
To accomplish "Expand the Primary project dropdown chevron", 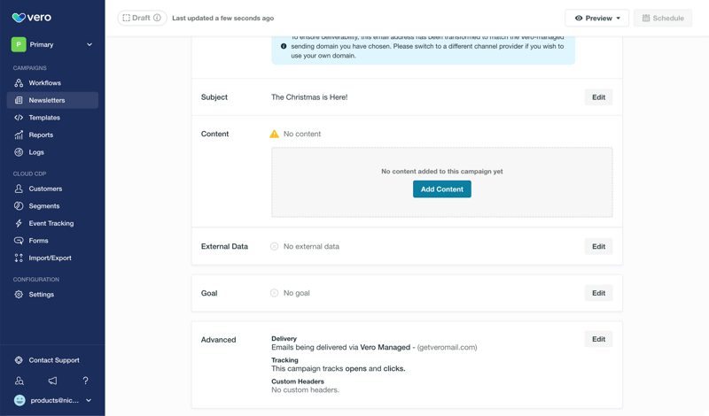I will pos(90,44).
